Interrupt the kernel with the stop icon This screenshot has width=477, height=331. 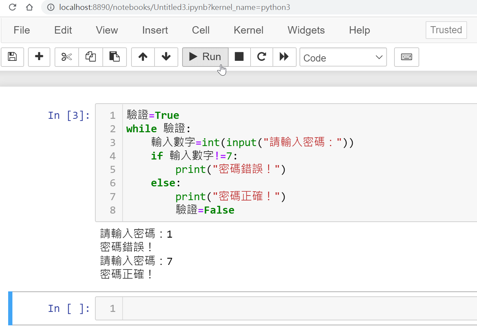239,57
